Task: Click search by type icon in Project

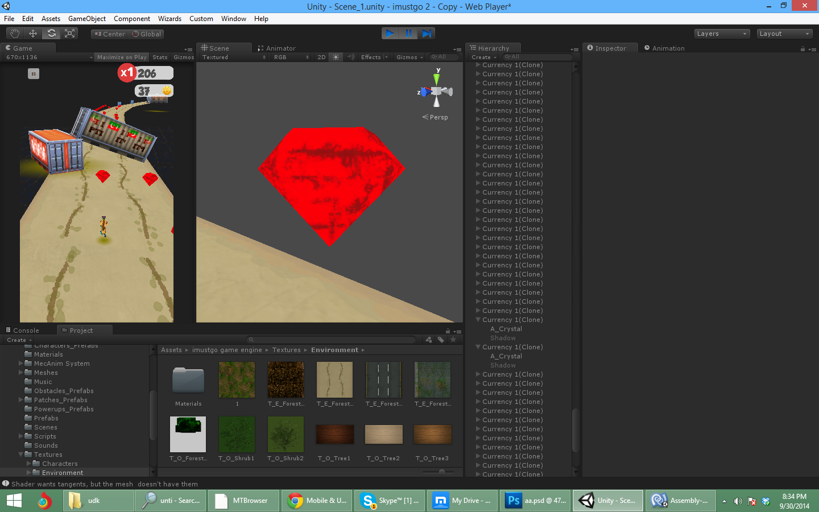Action: (428, 340)
